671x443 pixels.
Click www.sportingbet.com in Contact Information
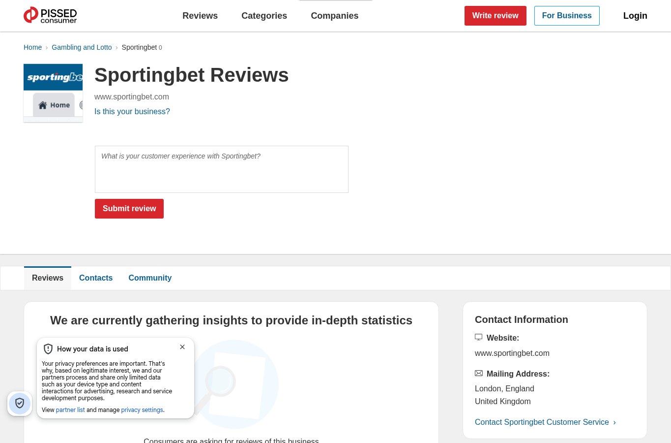click(512, 353)
